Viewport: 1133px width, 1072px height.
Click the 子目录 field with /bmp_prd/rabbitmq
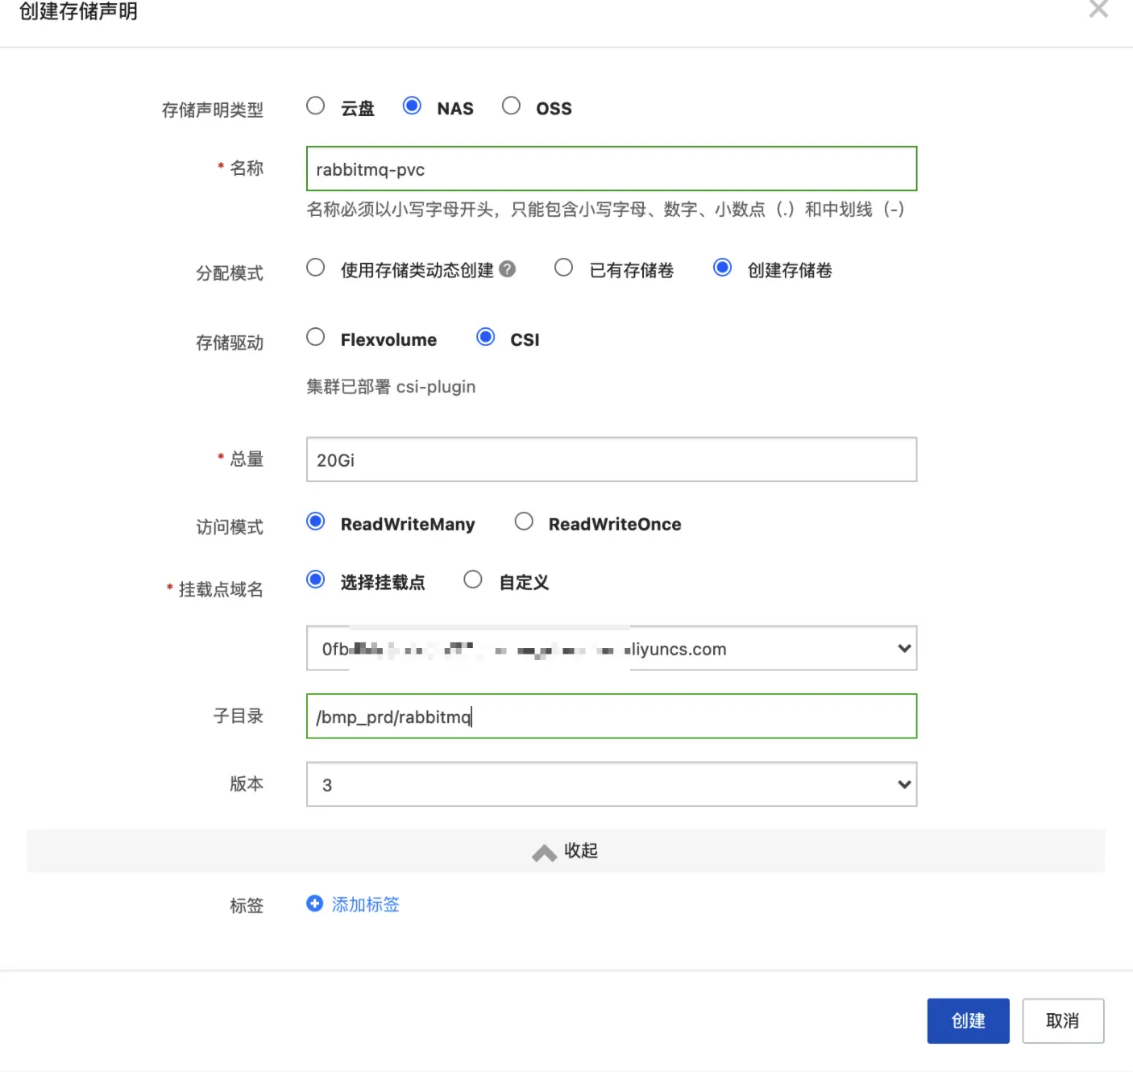pos(612,717)
